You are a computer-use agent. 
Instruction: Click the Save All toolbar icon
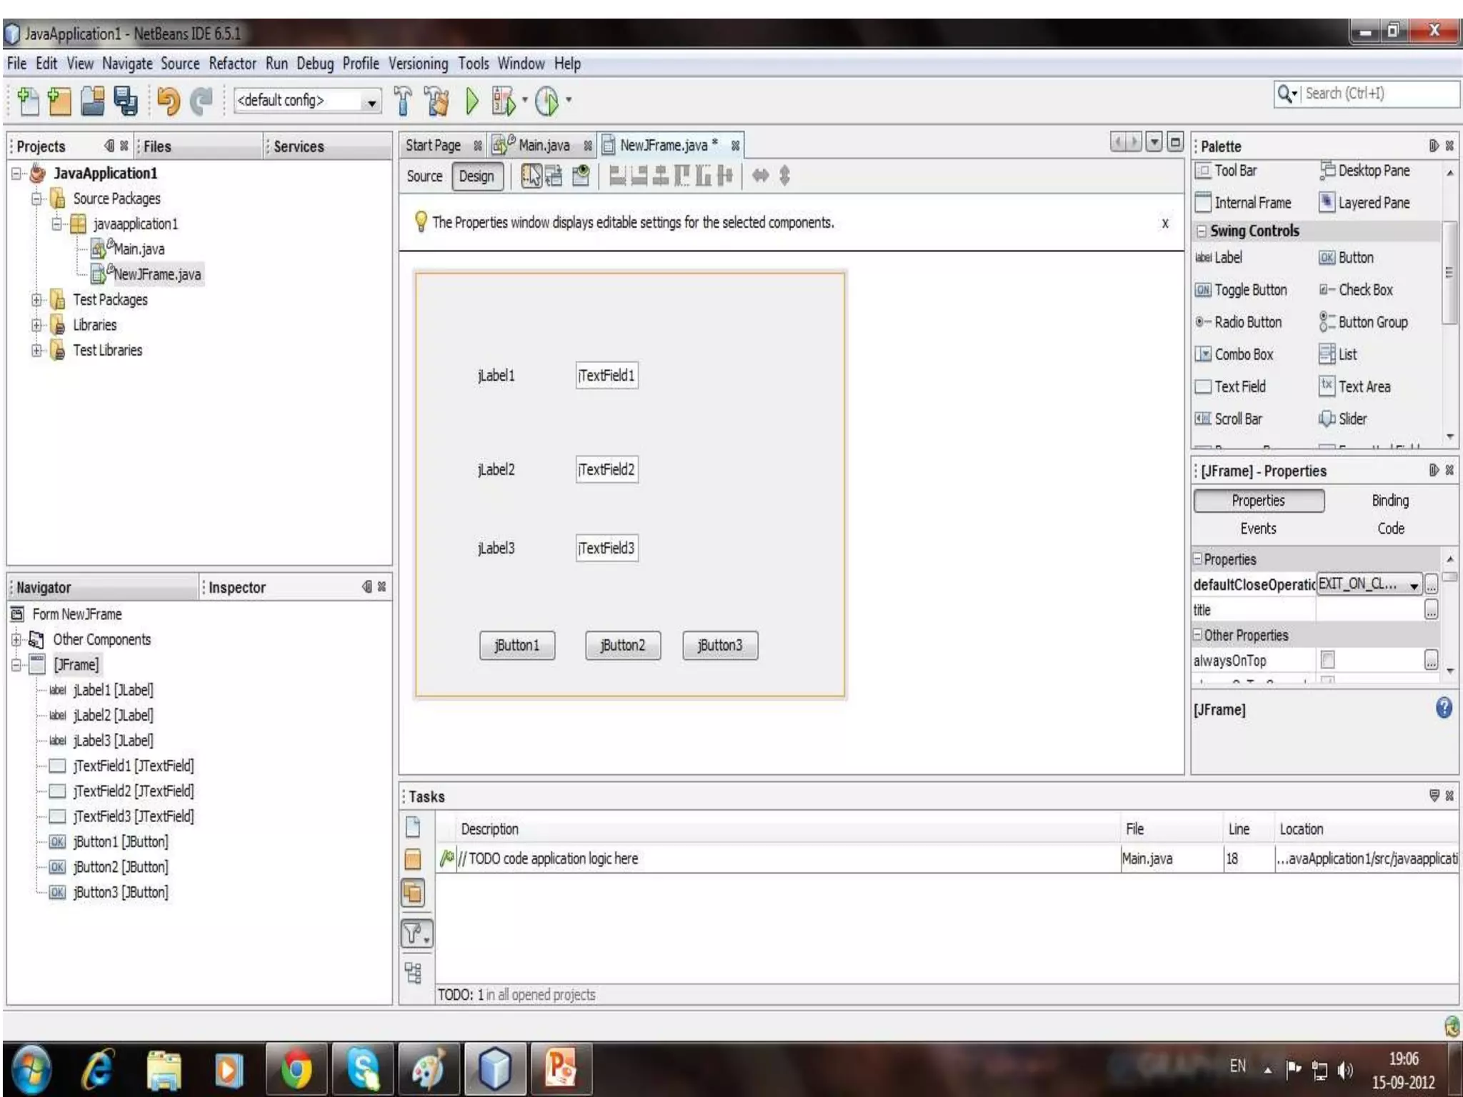(x=126, y=101)
